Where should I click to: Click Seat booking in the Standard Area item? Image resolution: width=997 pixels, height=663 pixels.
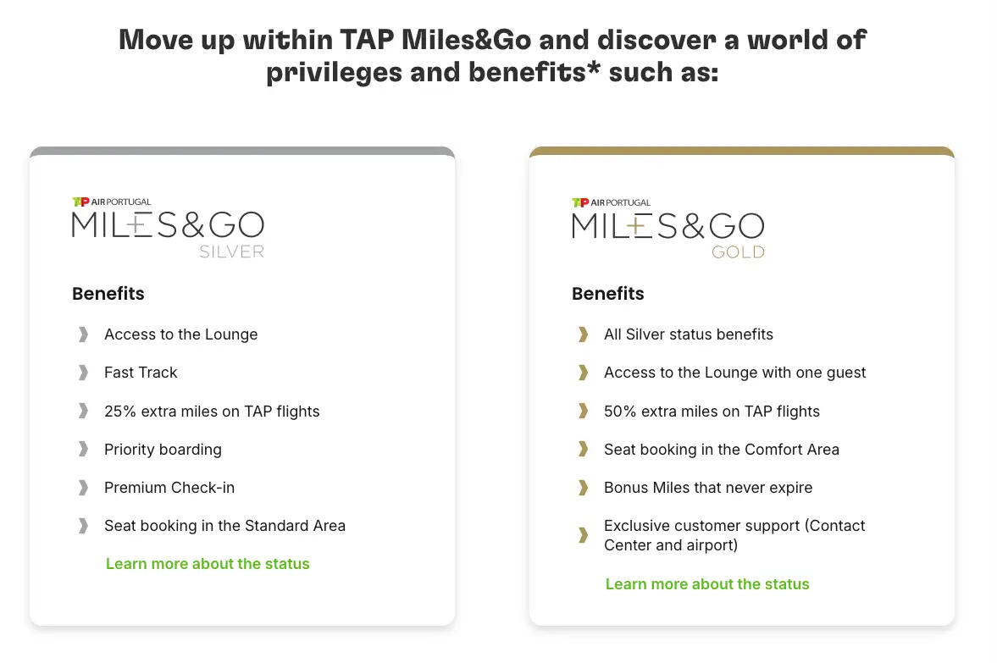224,526
